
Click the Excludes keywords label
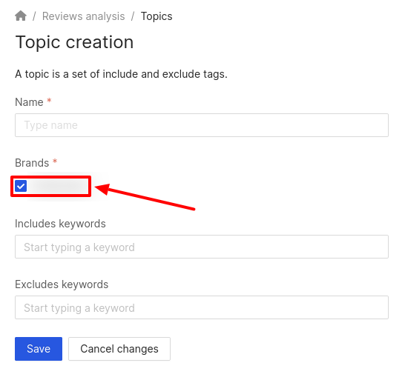(x=62, y=284)
